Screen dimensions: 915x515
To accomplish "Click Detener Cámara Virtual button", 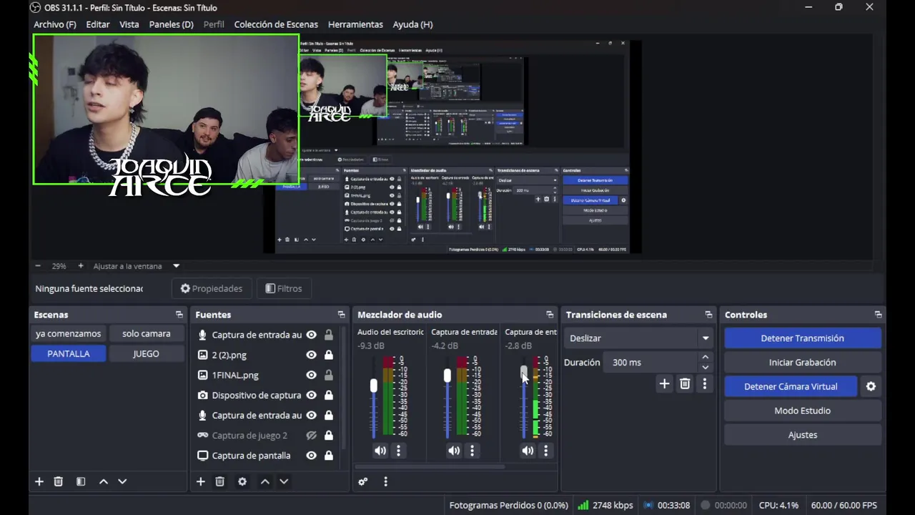I will pos(791,386).
